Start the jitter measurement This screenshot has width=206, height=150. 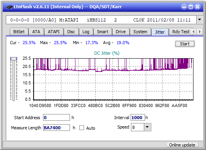point(185,44)
